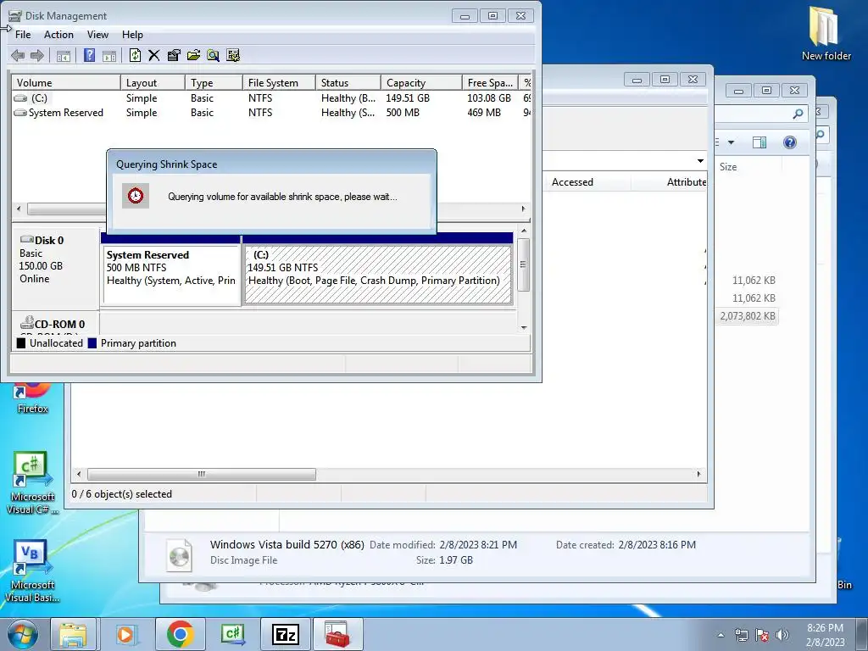Click the Open folder toolbar icon

pos(193,55)
